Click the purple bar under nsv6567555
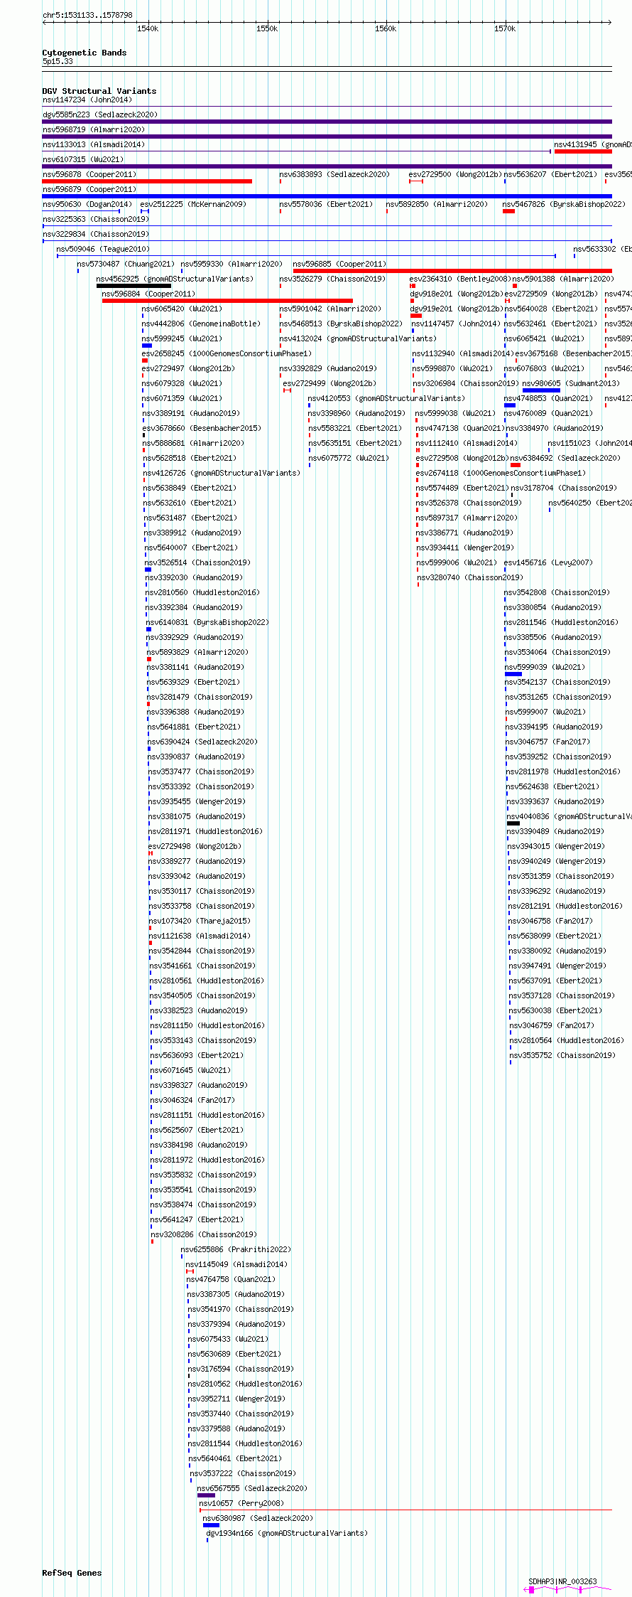This screenshot has height=1597, width=632. click(206, 1495)
